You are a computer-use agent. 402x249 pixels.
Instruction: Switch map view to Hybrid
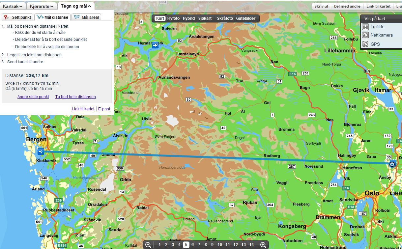[189, 18]
